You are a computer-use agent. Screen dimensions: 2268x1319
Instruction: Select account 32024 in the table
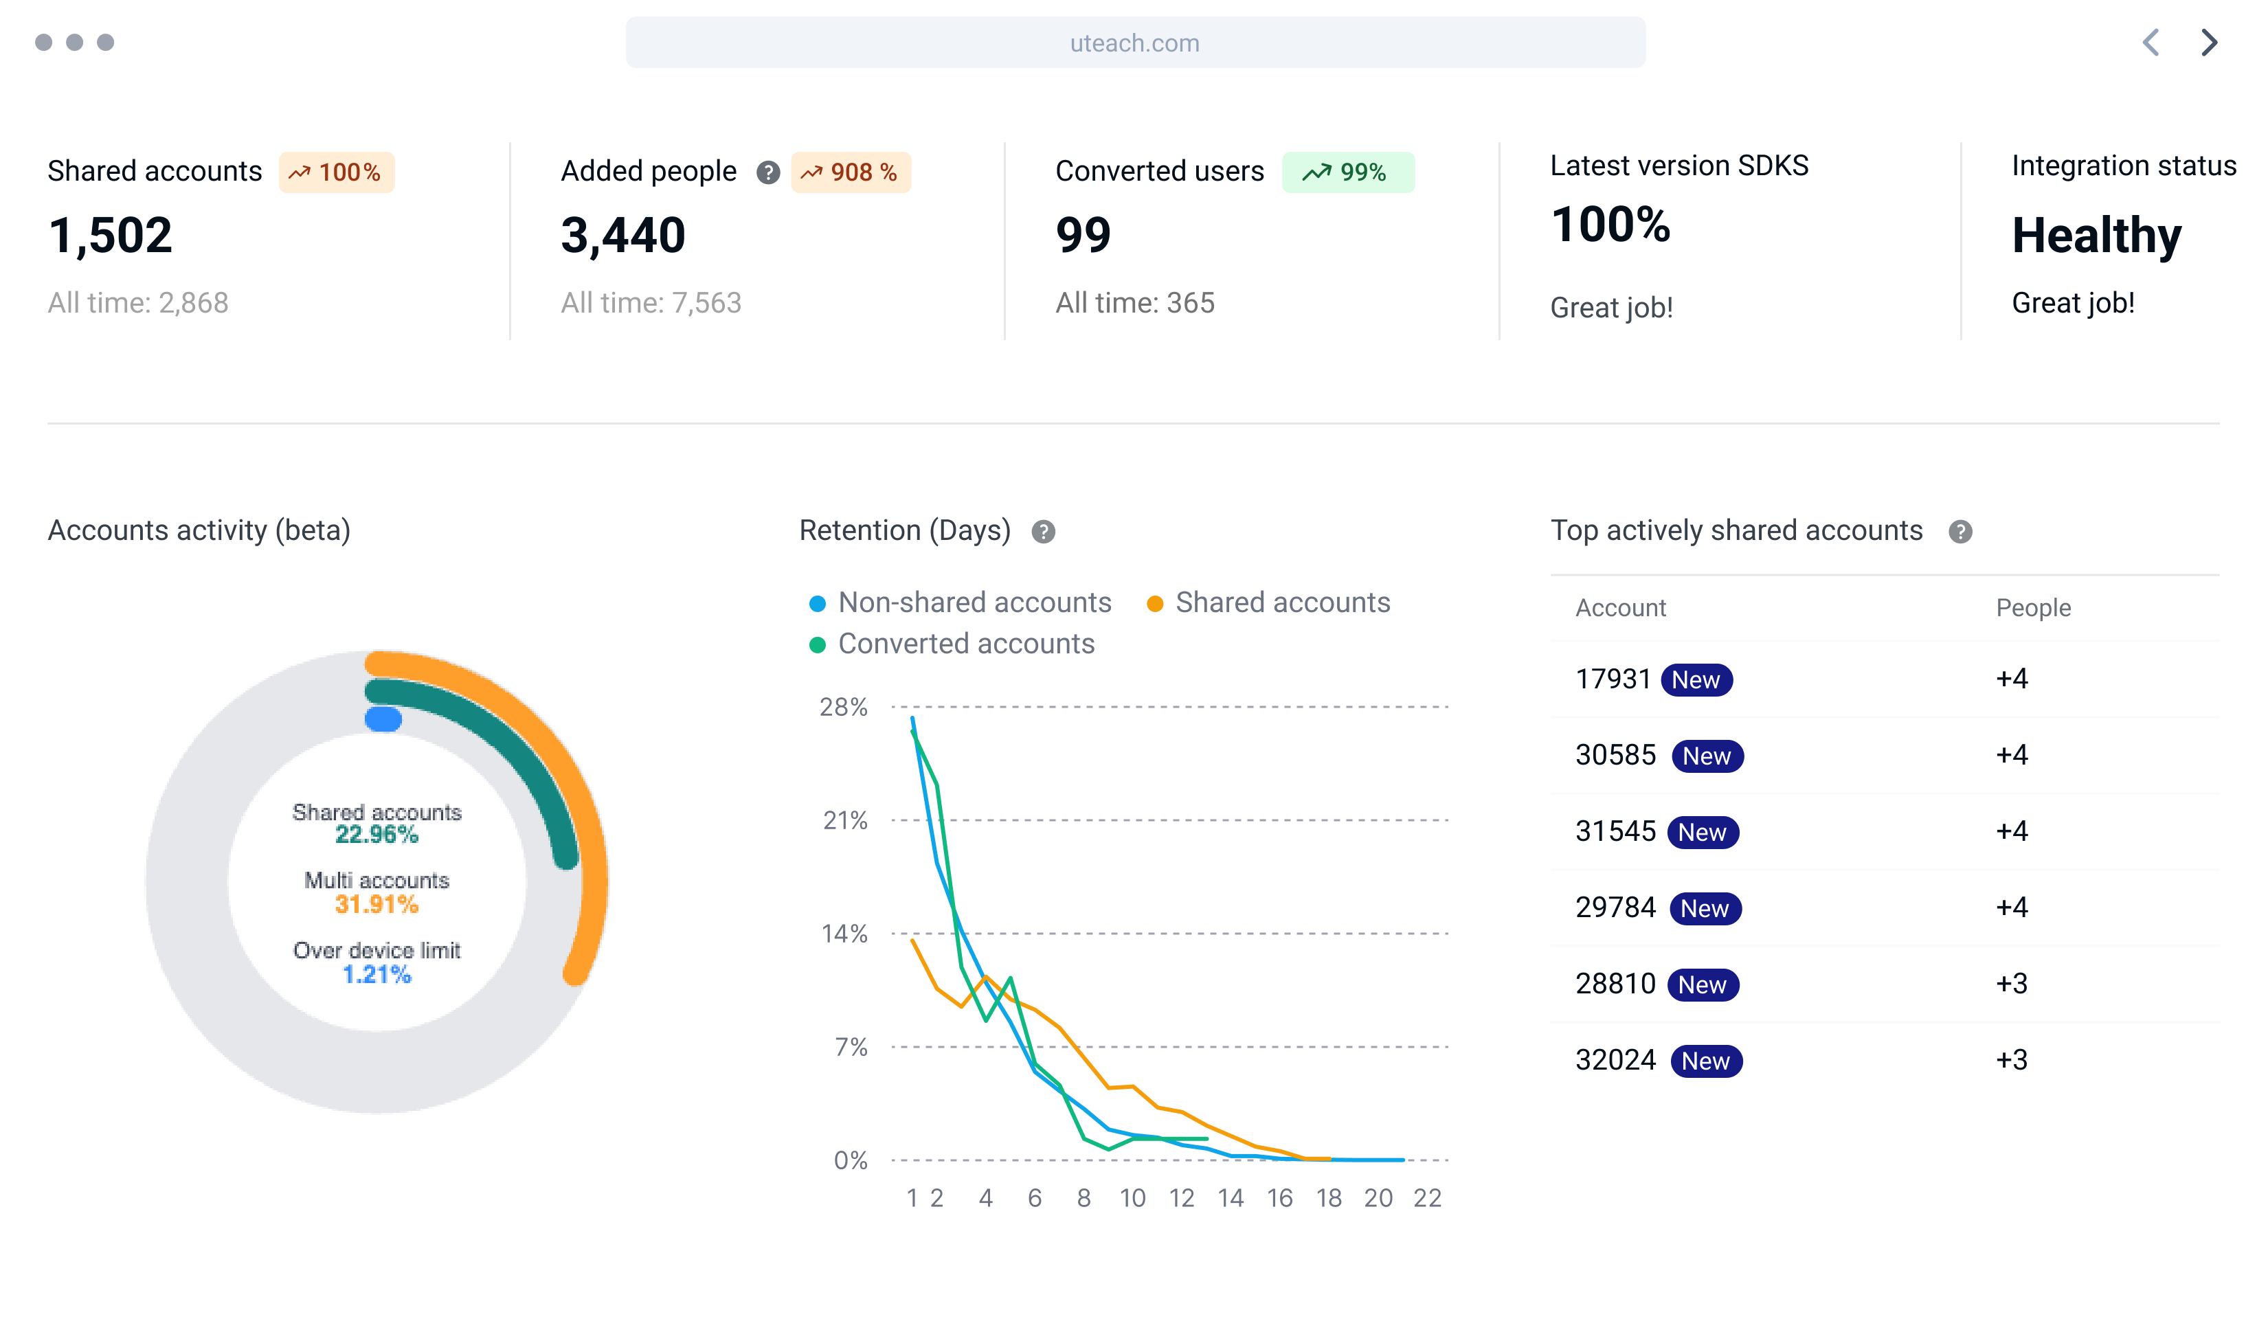tap(1615, 1060)
